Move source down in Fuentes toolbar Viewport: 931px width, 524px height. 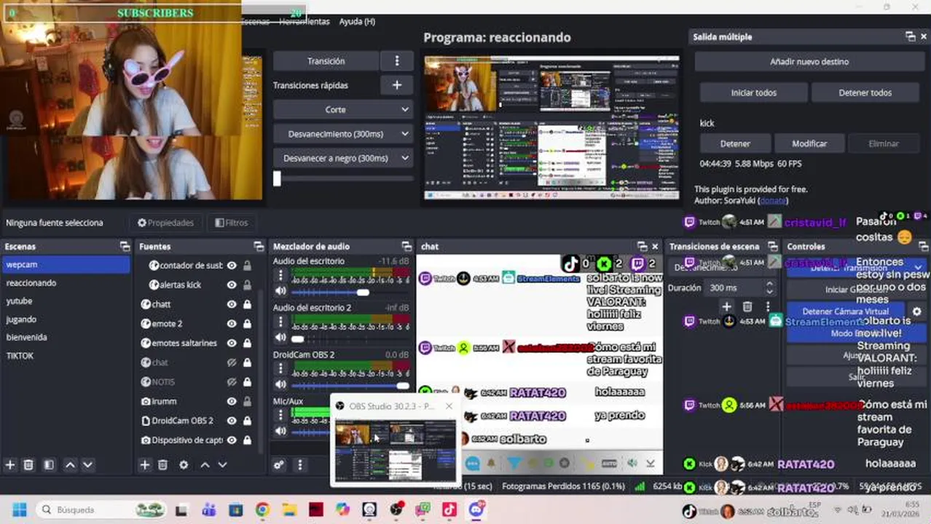222,464
